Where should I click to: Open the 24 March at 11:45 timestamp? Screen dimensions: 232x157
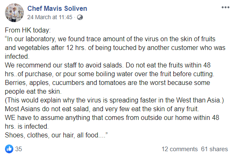pyautogui.click(x=50, y=17)
